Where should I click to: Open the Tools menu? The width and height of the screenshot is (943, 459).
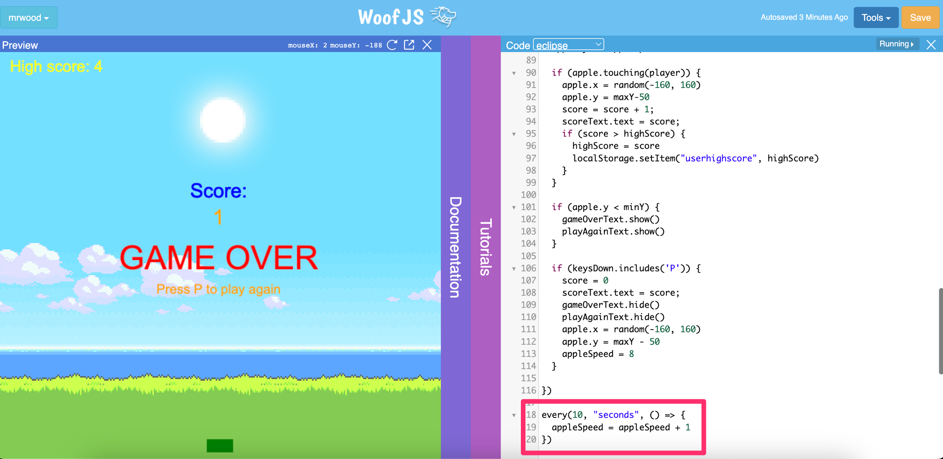876,17
